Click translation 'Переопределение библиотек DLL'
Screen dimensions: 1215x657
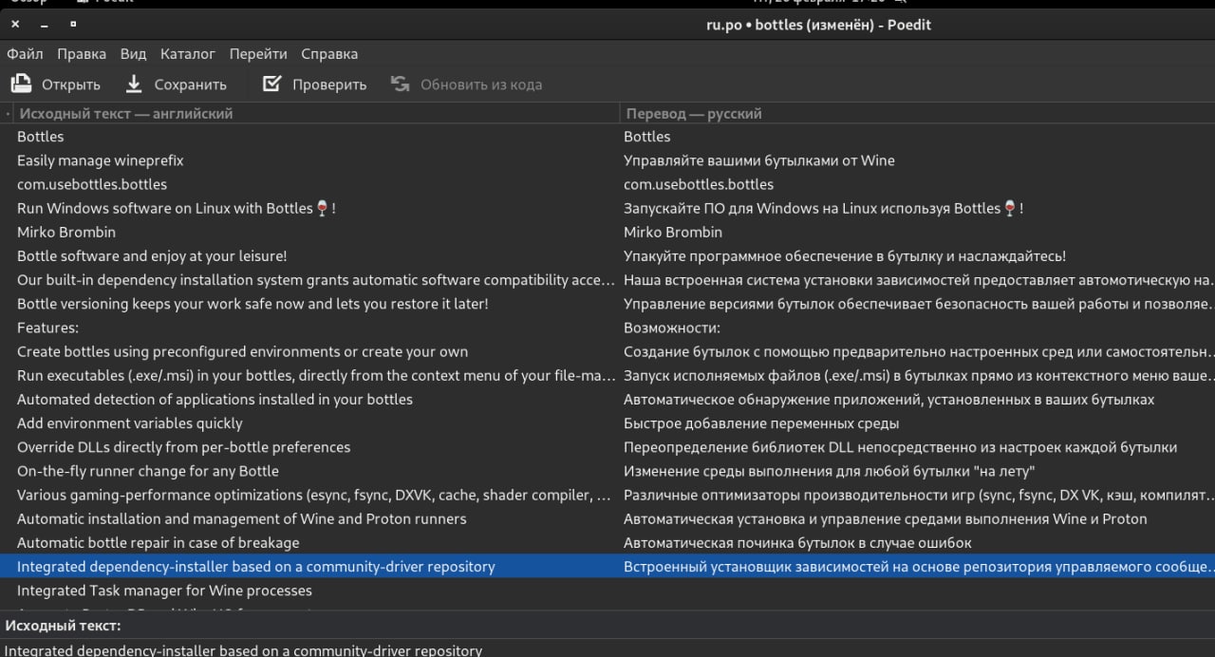[x=900, y=447]
